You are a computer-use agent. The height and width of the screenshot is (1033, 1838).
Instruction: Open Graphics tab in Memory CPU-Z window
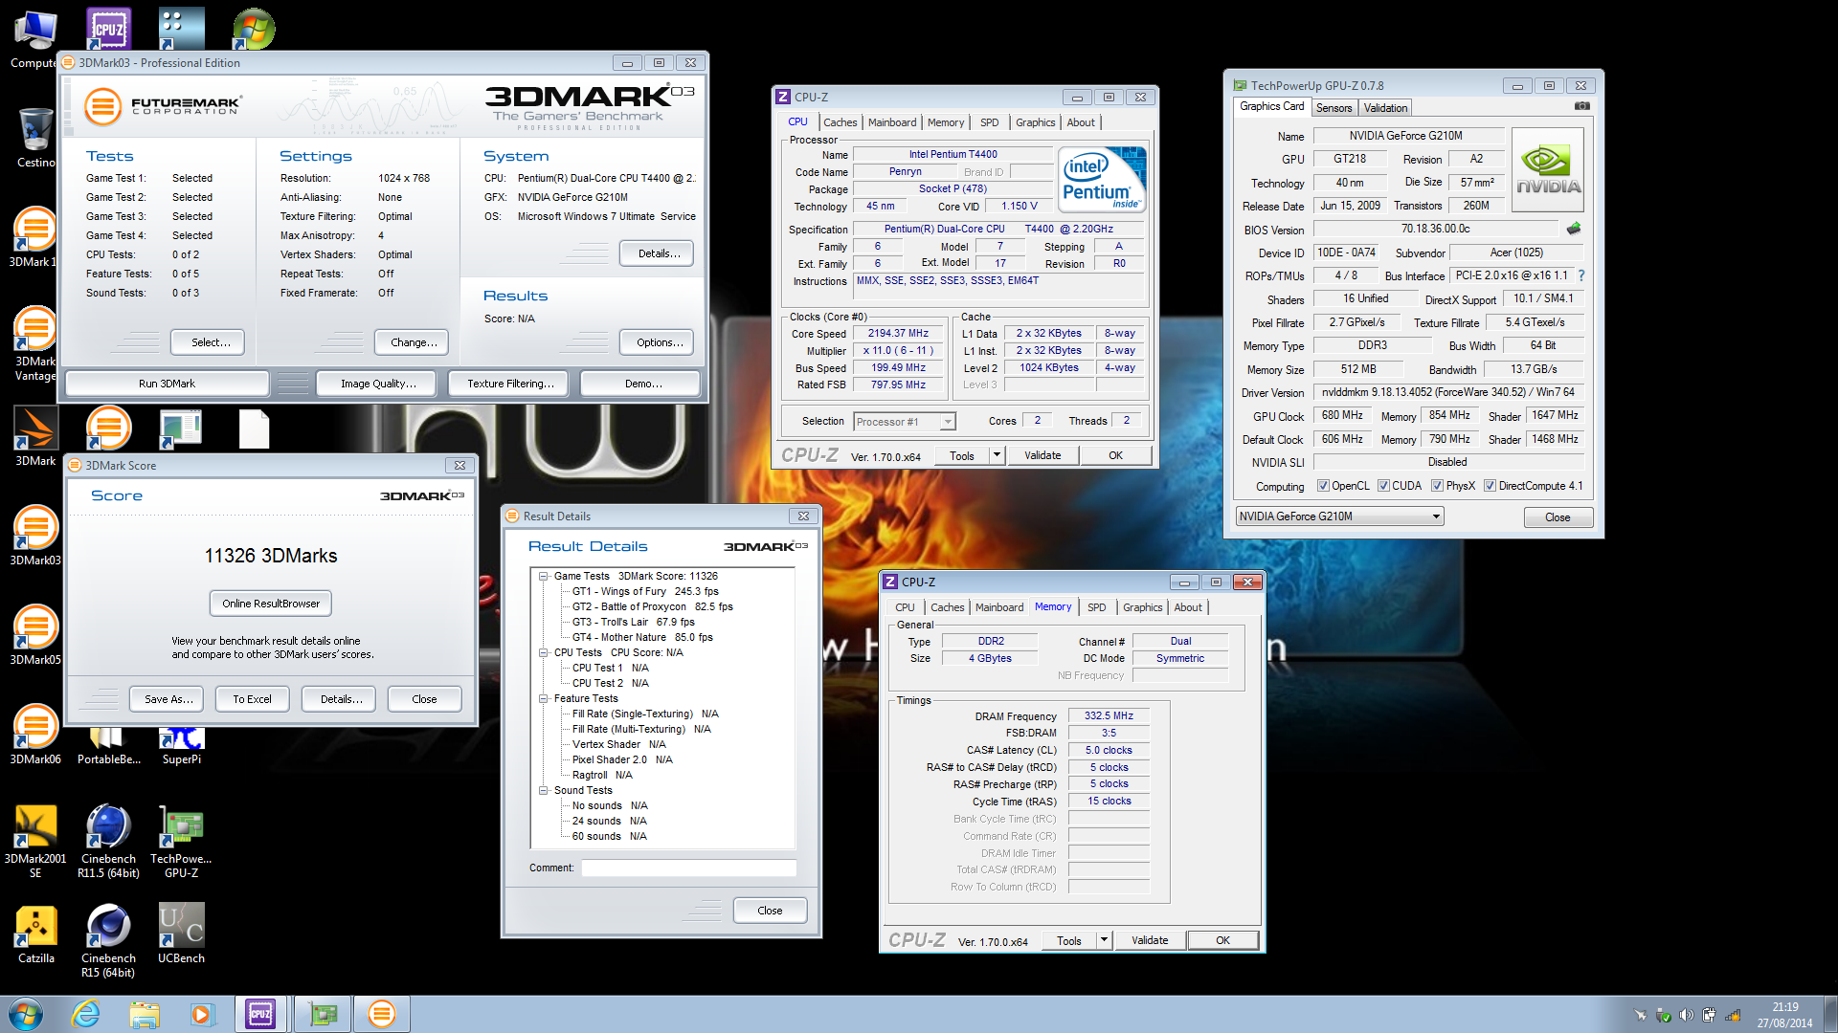pyautogui.click(x=1142, y=607)
